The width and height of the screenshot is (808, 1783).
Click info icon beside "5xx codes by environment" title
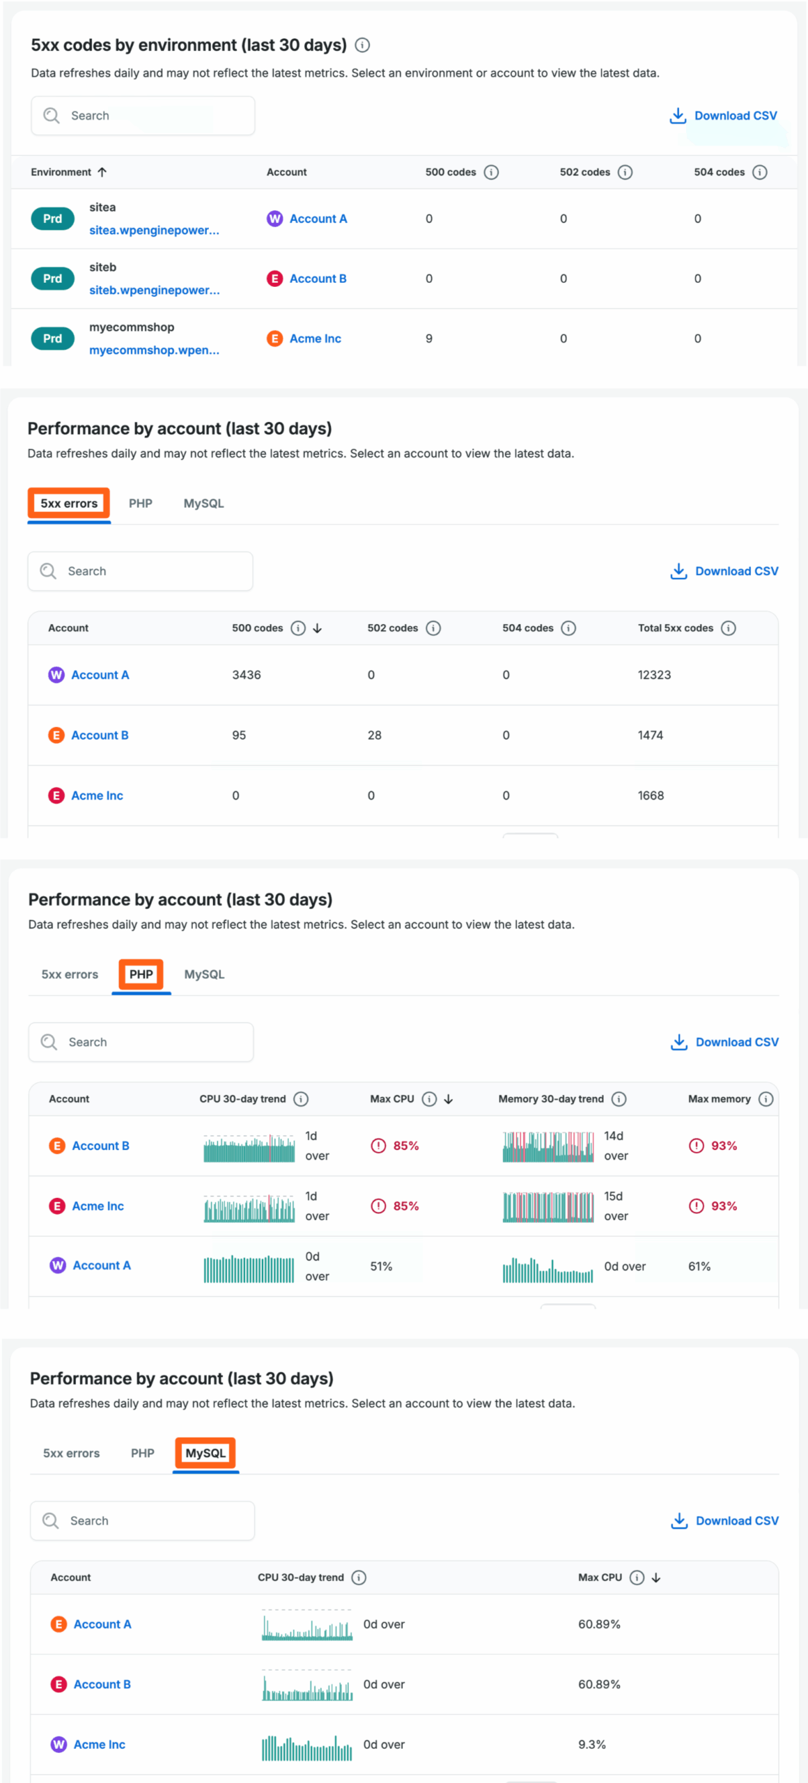362,45
